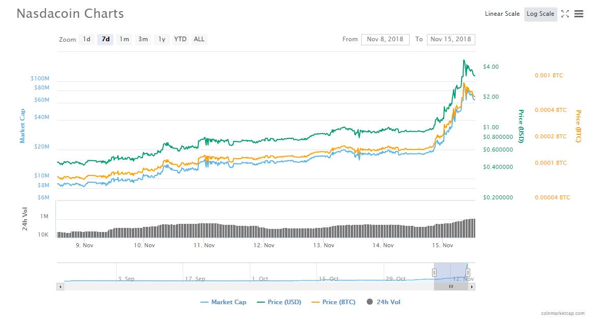
Task: Set zoom to 1d
Action: (x=87, y=39)
